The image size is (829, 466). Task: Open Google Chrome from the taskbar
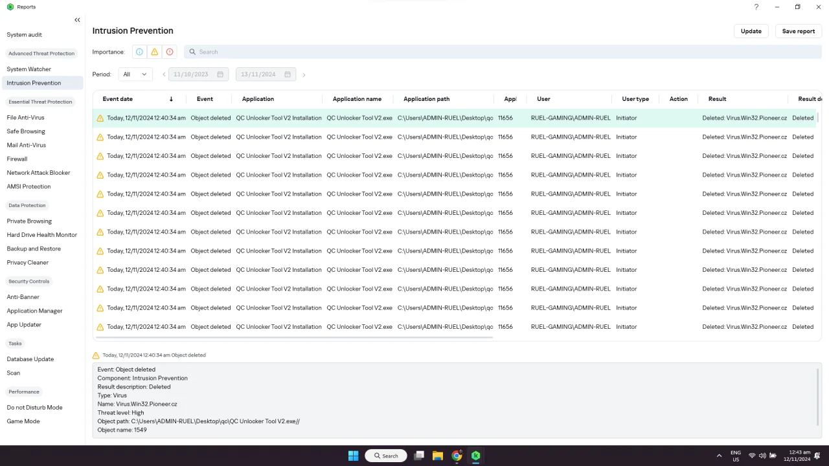tap(457, 456)
